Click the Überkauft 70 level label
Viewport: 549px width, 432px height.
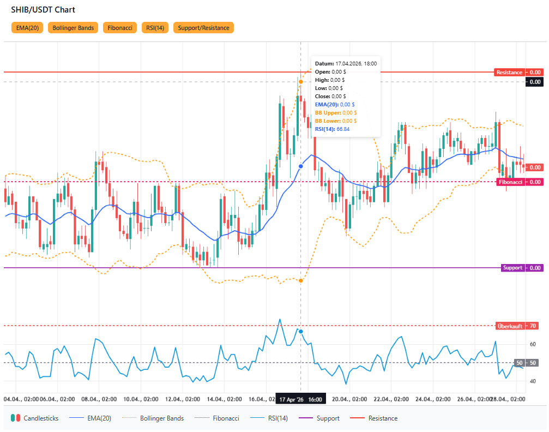pyautogui.click(x=510, y=326)
